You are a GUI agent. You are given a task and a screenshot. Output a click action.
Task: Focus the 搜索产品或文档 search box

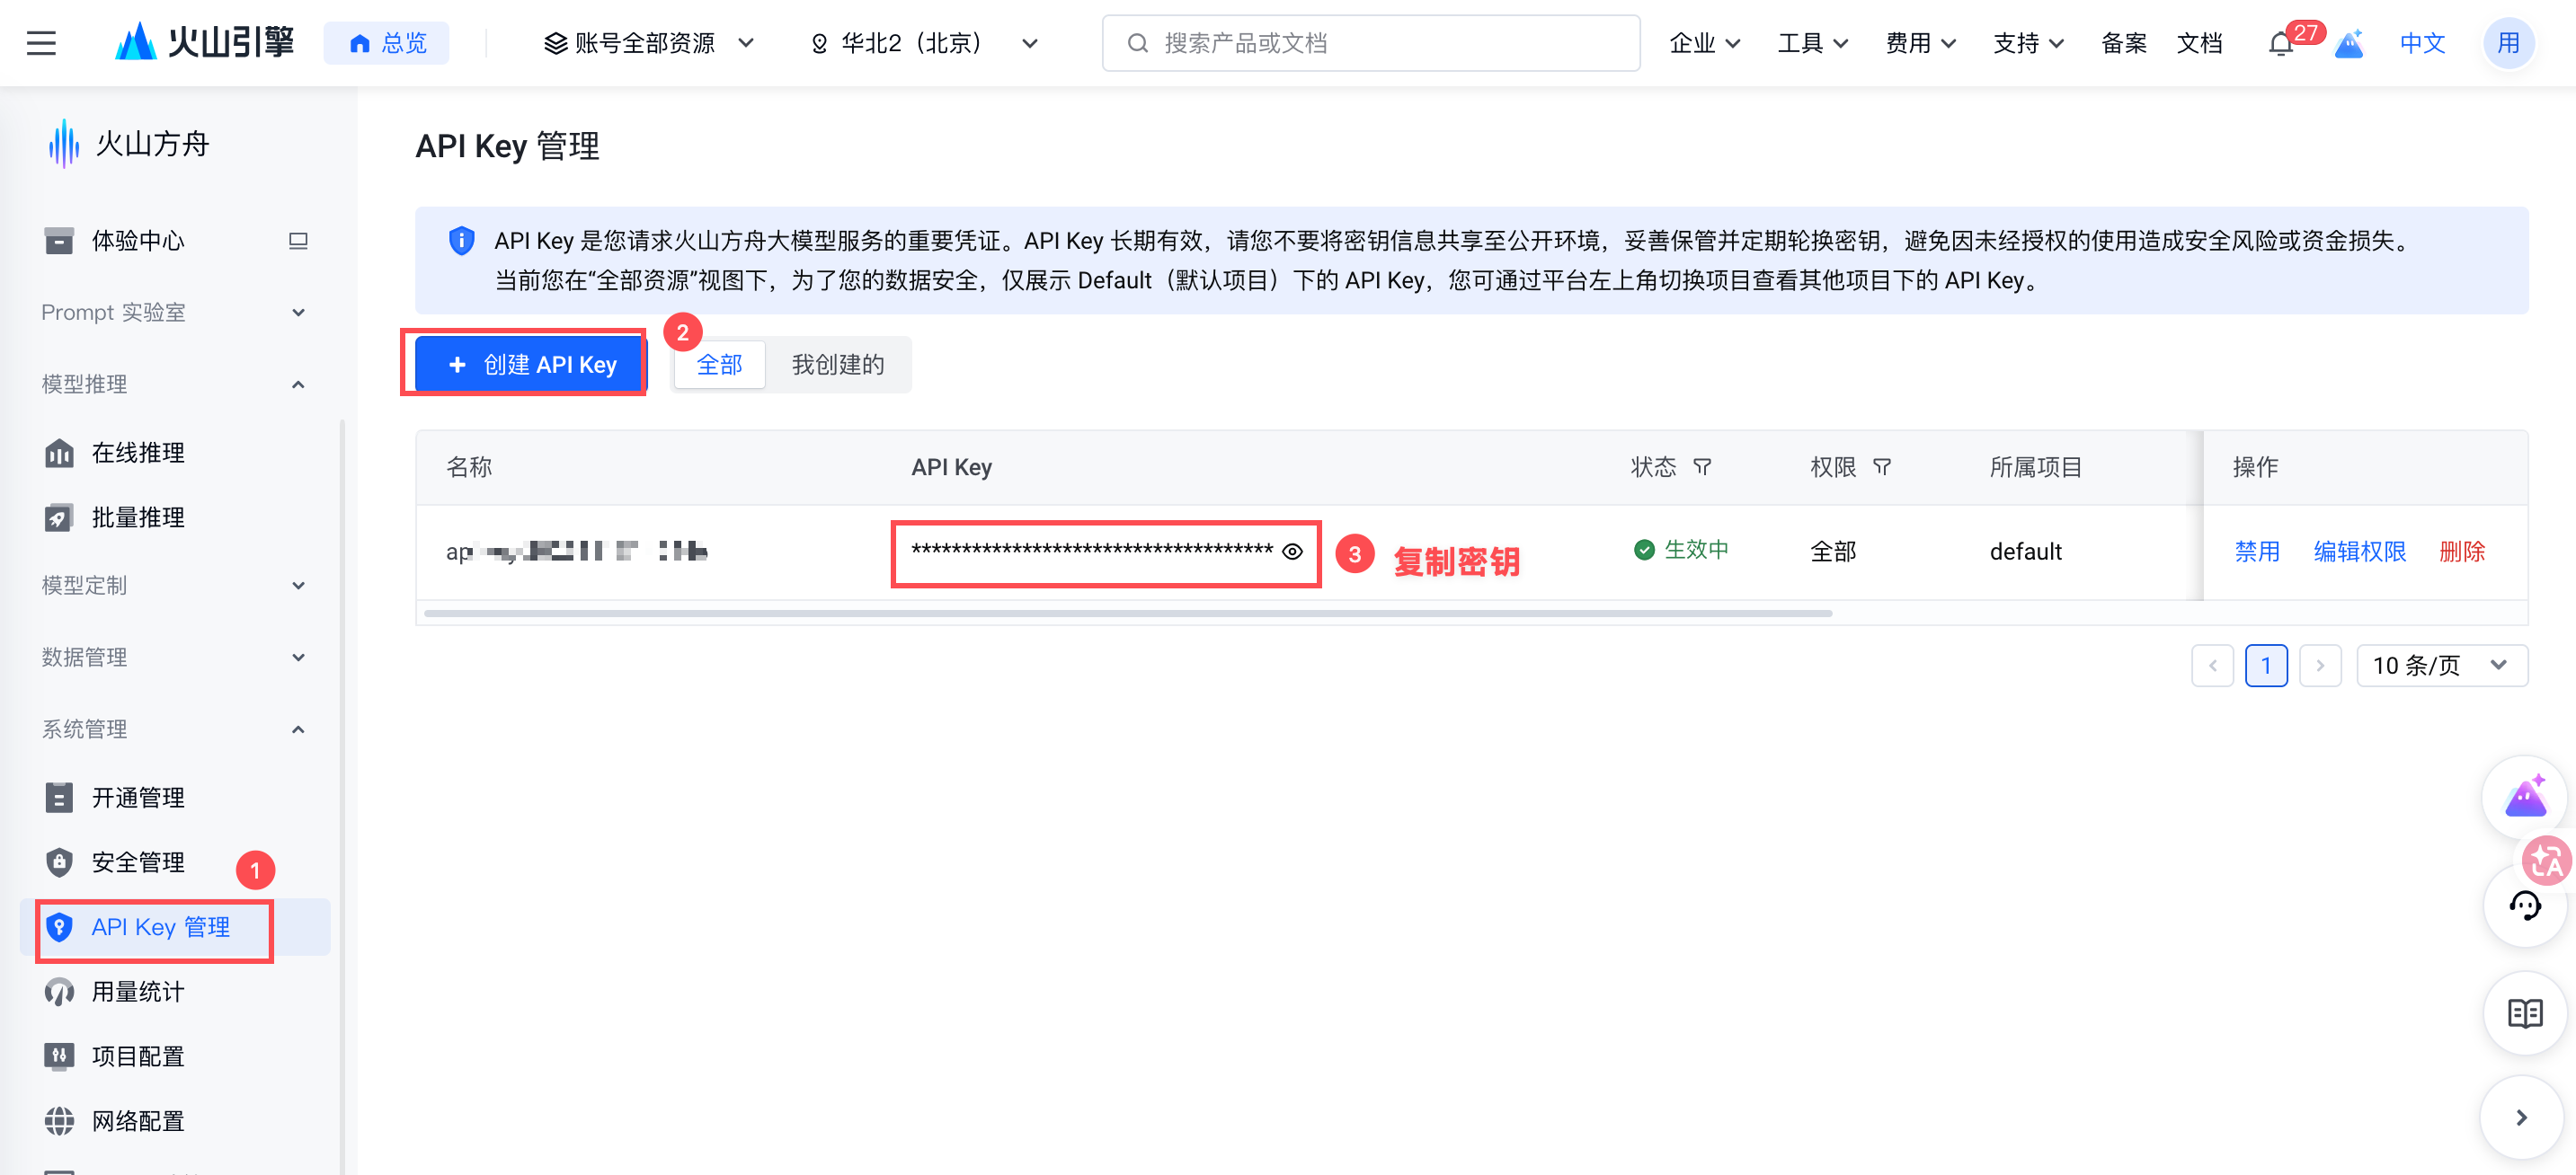(x=1371, y=43)
